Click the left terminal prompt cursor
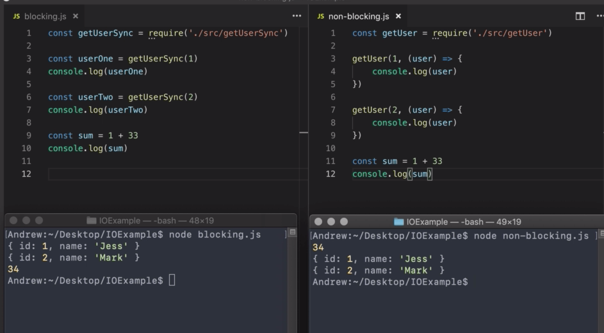The image size is (604, 333). coord(172,280)
